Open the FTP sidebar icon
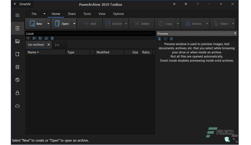Viewport: 251px width, 145px height. pos(17,54)
